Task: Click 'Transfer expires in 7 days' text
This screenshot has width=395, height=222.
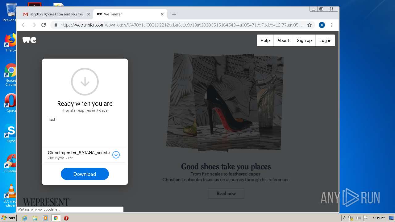Action: 85,110
